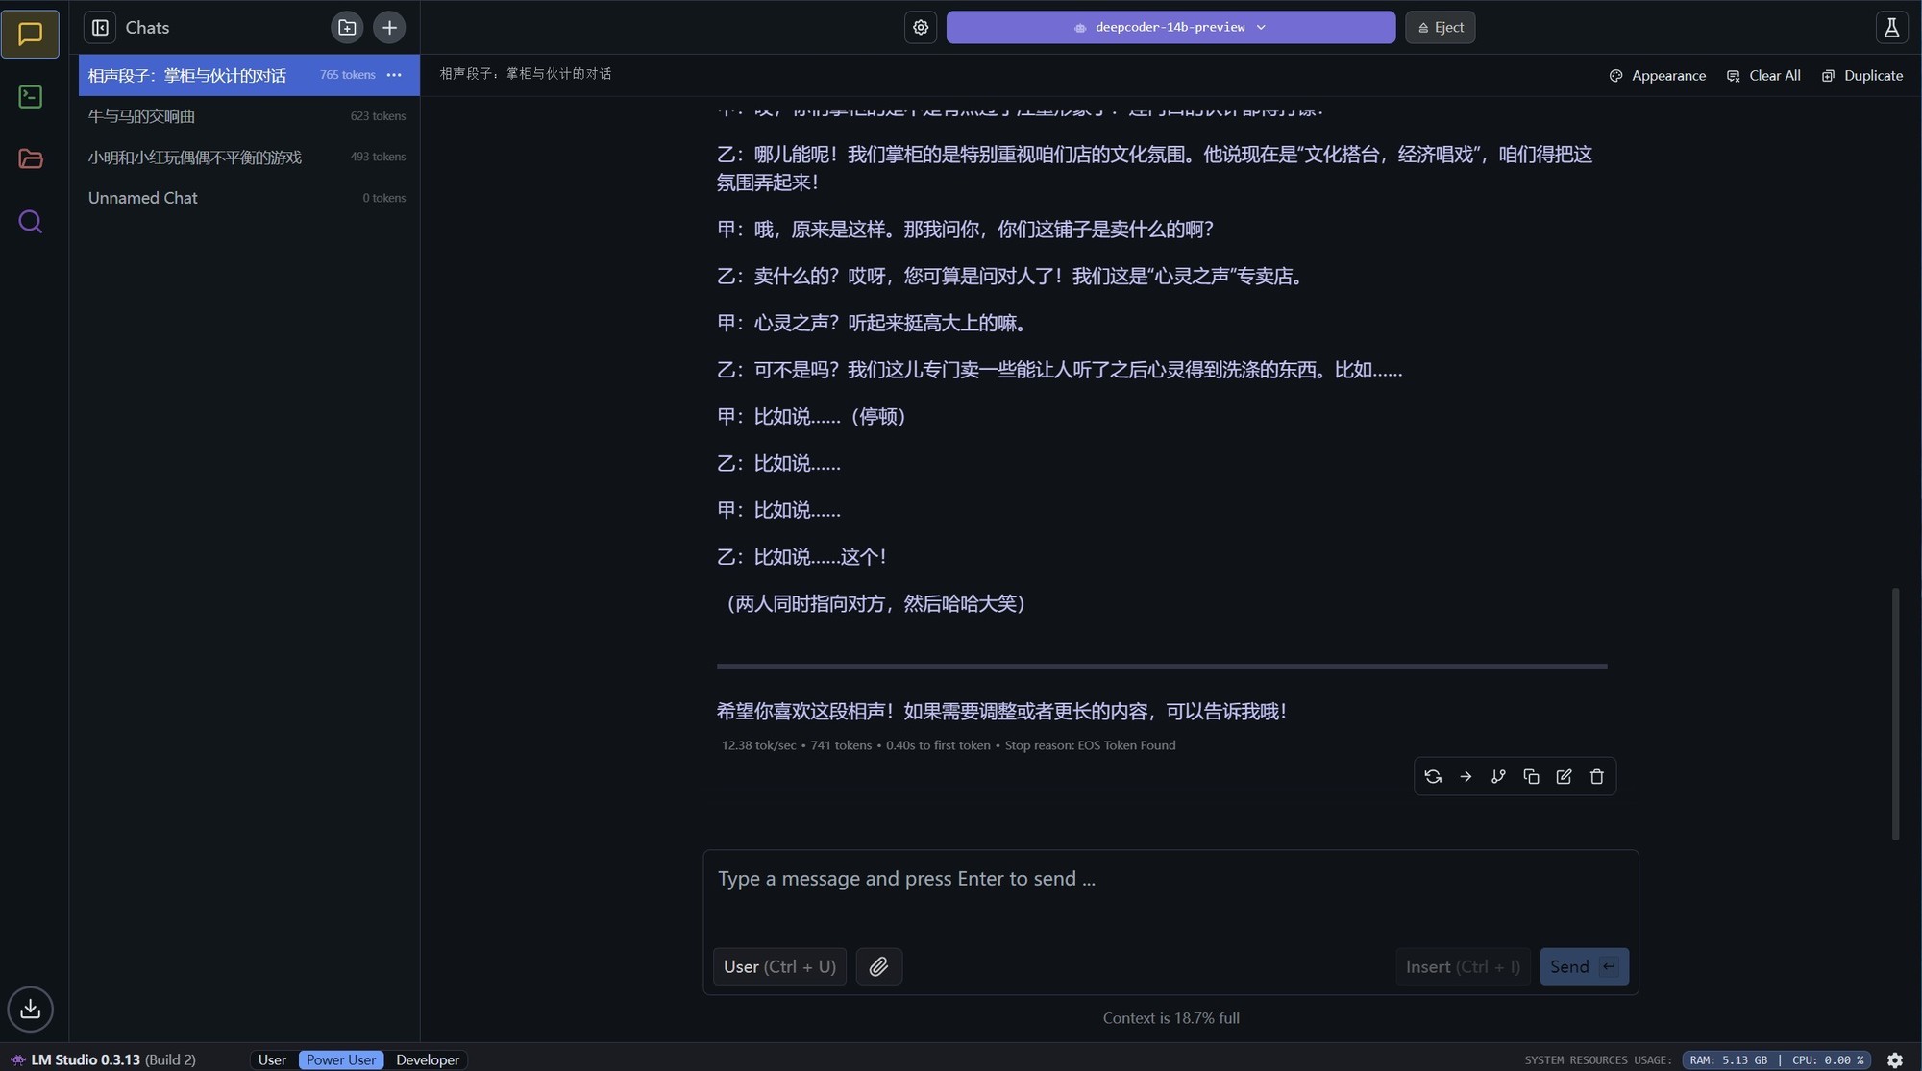Image resolution: width=1922 pixels, height=1071 pixels.
Task: Branch the conversation from this message
Action: (x=1498, y=777)
